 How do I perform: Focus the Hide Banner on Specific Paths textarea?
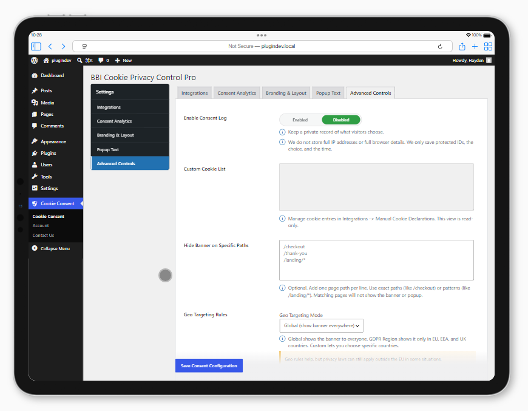tap(376, 260)
